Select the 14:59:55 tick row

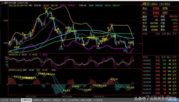(x=160, y=60)
